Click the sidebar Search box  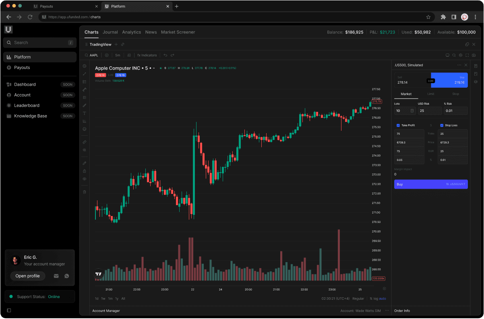coord(39,43)
